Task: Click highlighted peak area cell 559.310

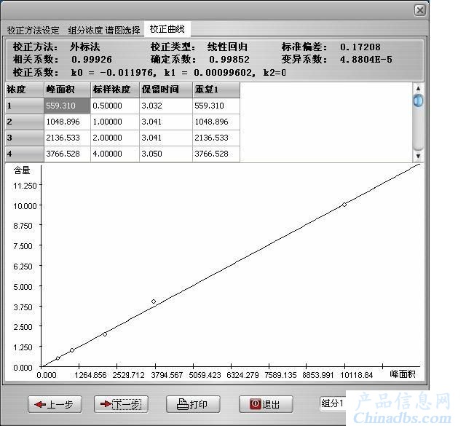Action: pyautogui.click(x=67, y=106)
